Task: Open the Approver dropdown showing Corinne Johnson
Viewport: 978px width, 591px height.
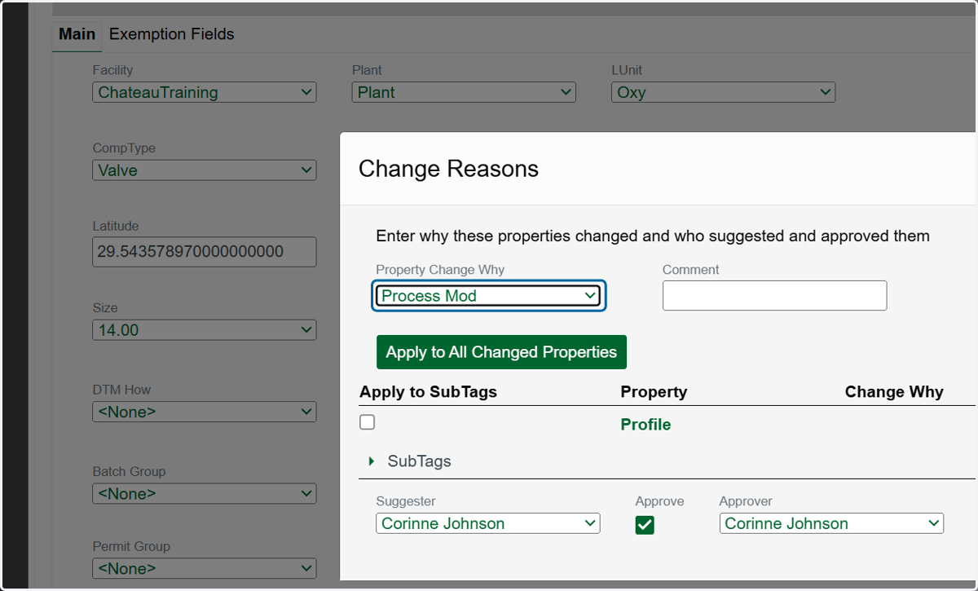Action: click(831, 523)
